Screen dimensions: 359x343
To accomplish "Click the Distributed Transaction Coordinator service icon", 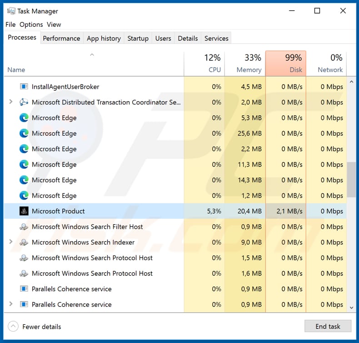I will coord(24,103).
